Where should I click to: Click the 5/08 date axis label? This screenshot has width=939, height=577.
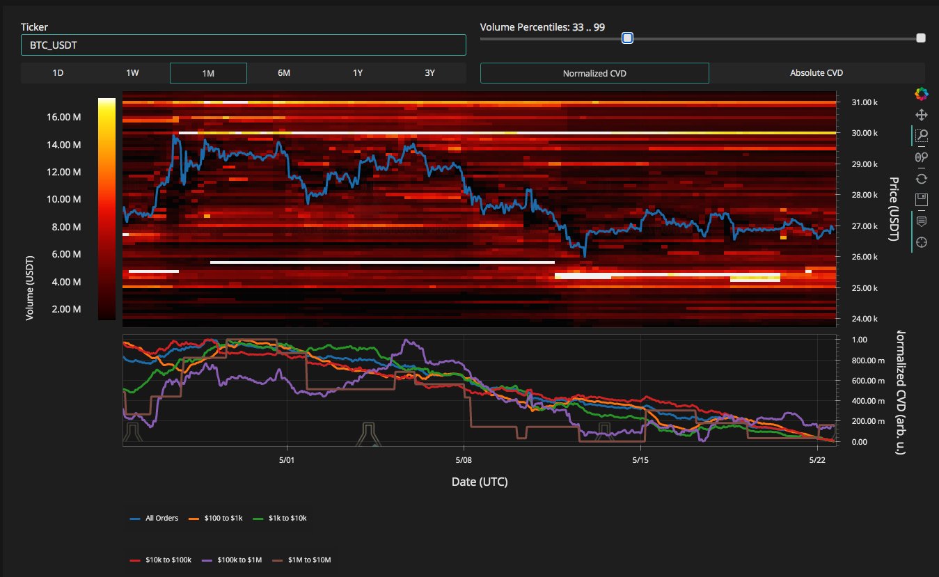click(463, 460)
